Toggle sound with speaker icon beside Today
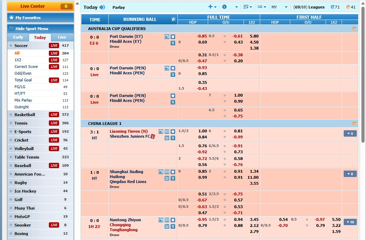Image resolution: width=366 pixels, height=240 pixels. coord(102,7)
